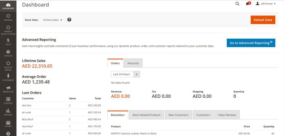Click the Price column header

coord(247,127)
